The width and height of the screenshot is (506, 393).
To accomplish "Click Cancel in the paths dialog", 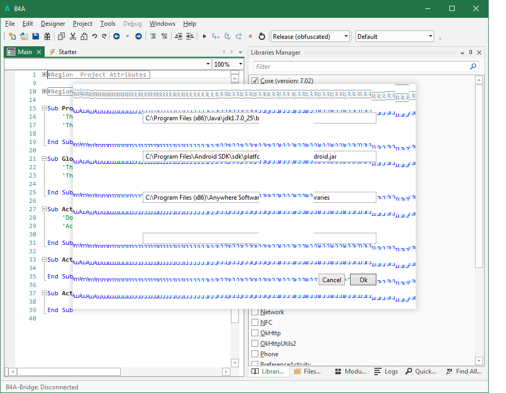I will [332, 280].
